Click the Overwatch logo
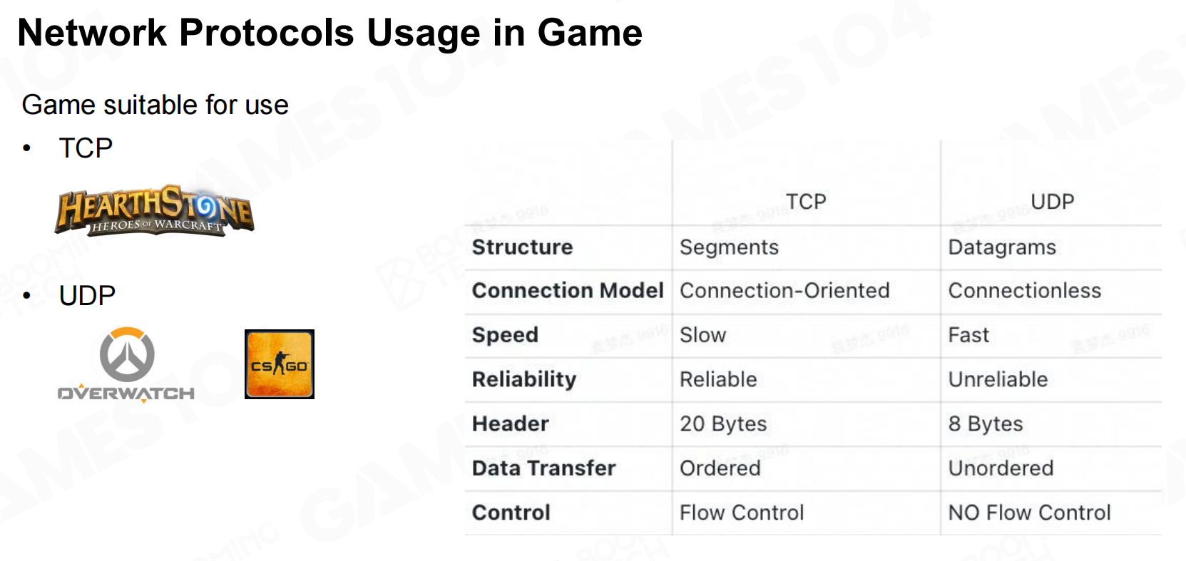Screen dimensions: 1186x561 pos(126,365)
